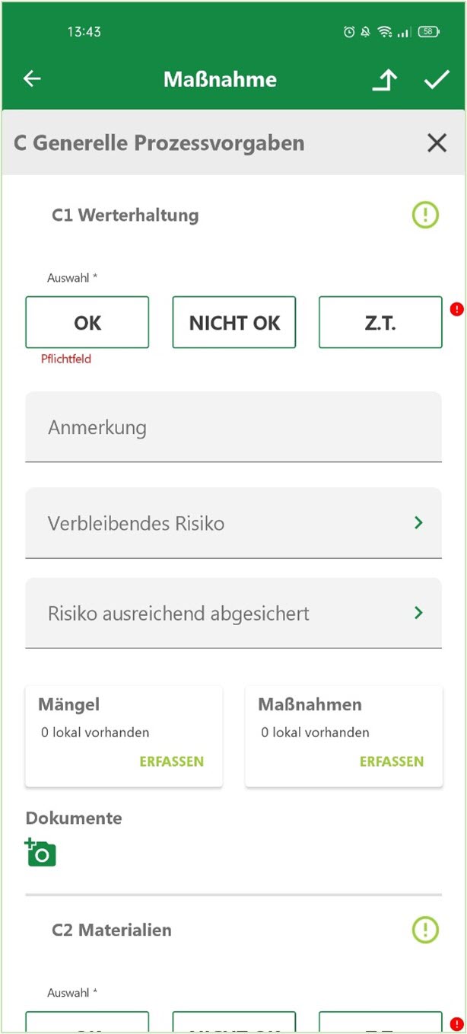Tap the upload/export icon in header

(x=385, y=78)
